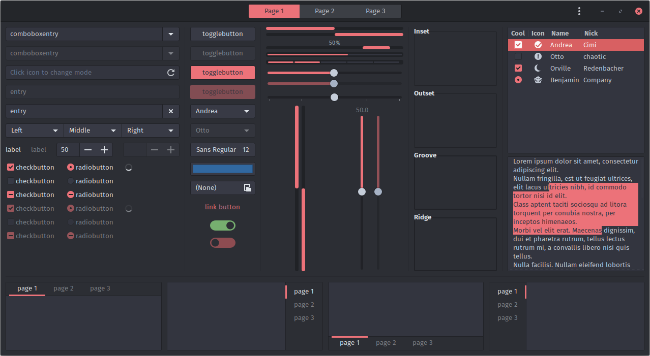Follow the link button
The height and width of the screenshot is (356, 650).
point(222,207)
